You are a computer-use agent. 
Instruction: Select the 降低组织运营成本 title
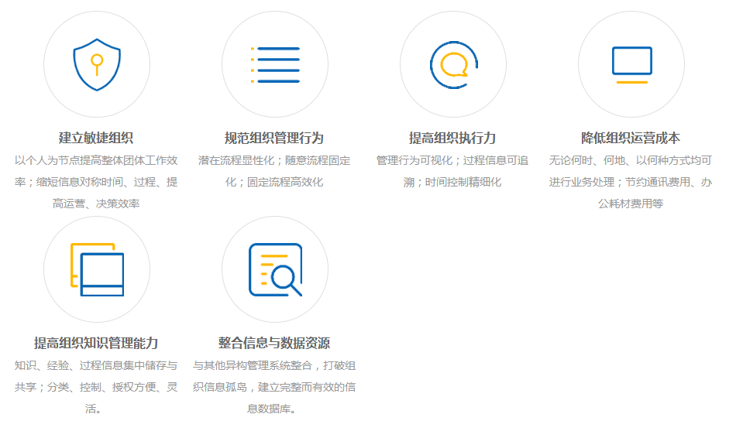(631, 139)
